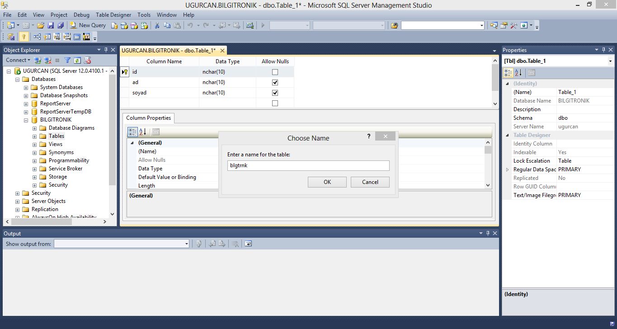Viewport: 617px width, 329px height.
Task: Open Manage Check Constraints icon
Action: tap(77, 37)
